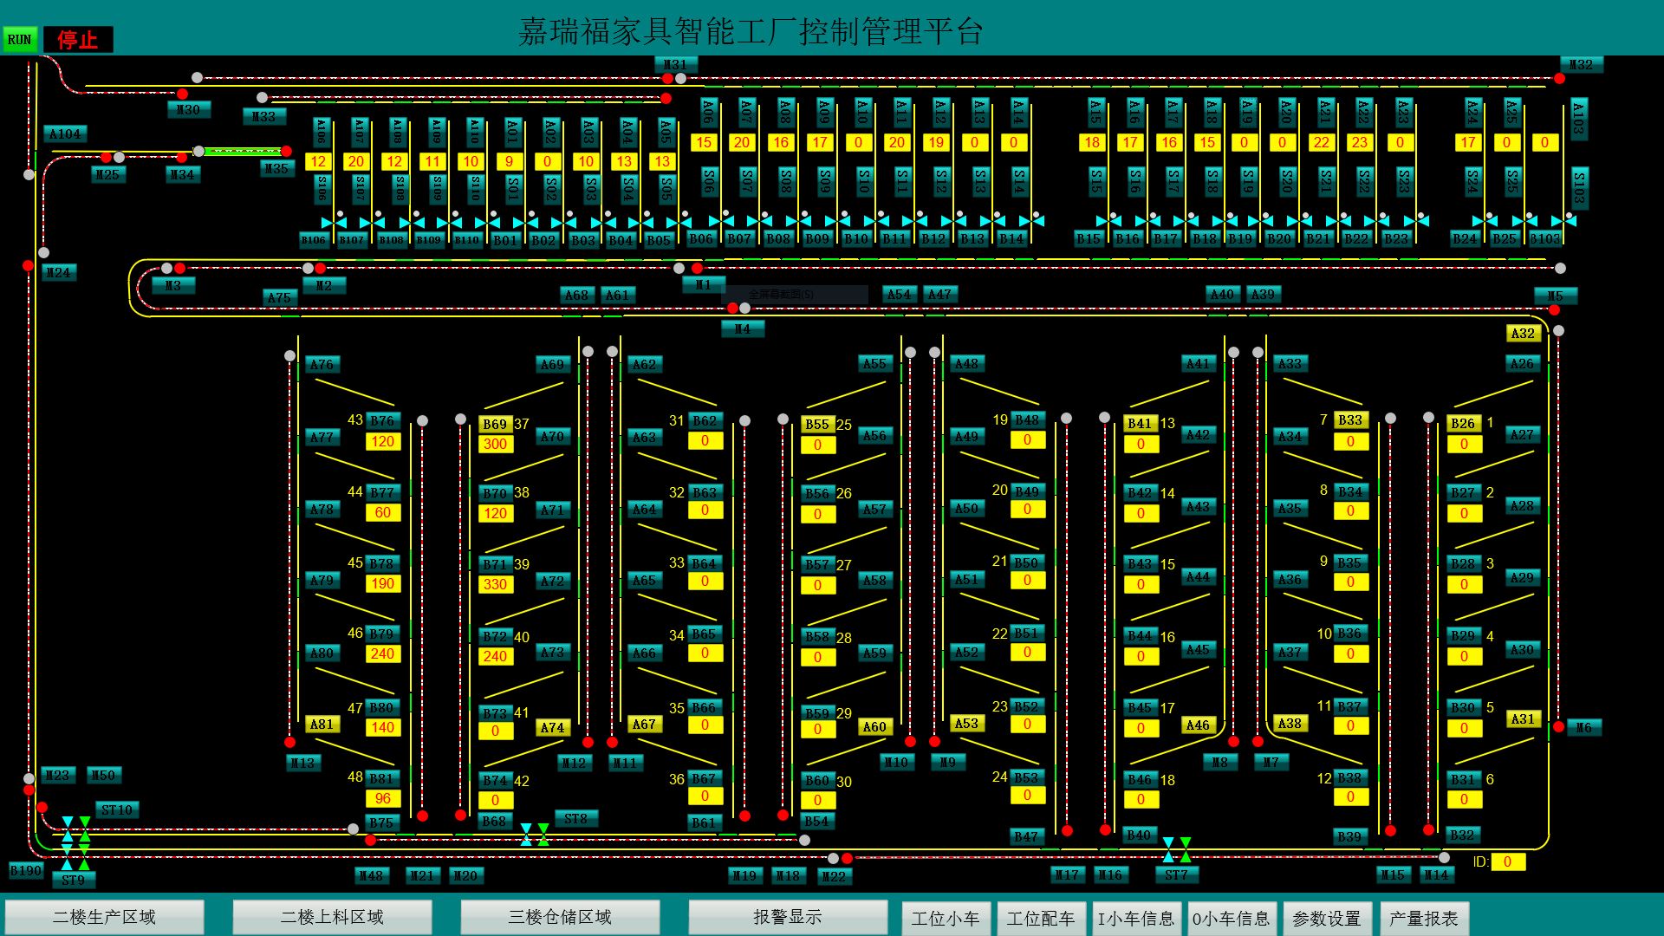Click the ID input field
1664x936 pixels.
[x=1507, y=861]
